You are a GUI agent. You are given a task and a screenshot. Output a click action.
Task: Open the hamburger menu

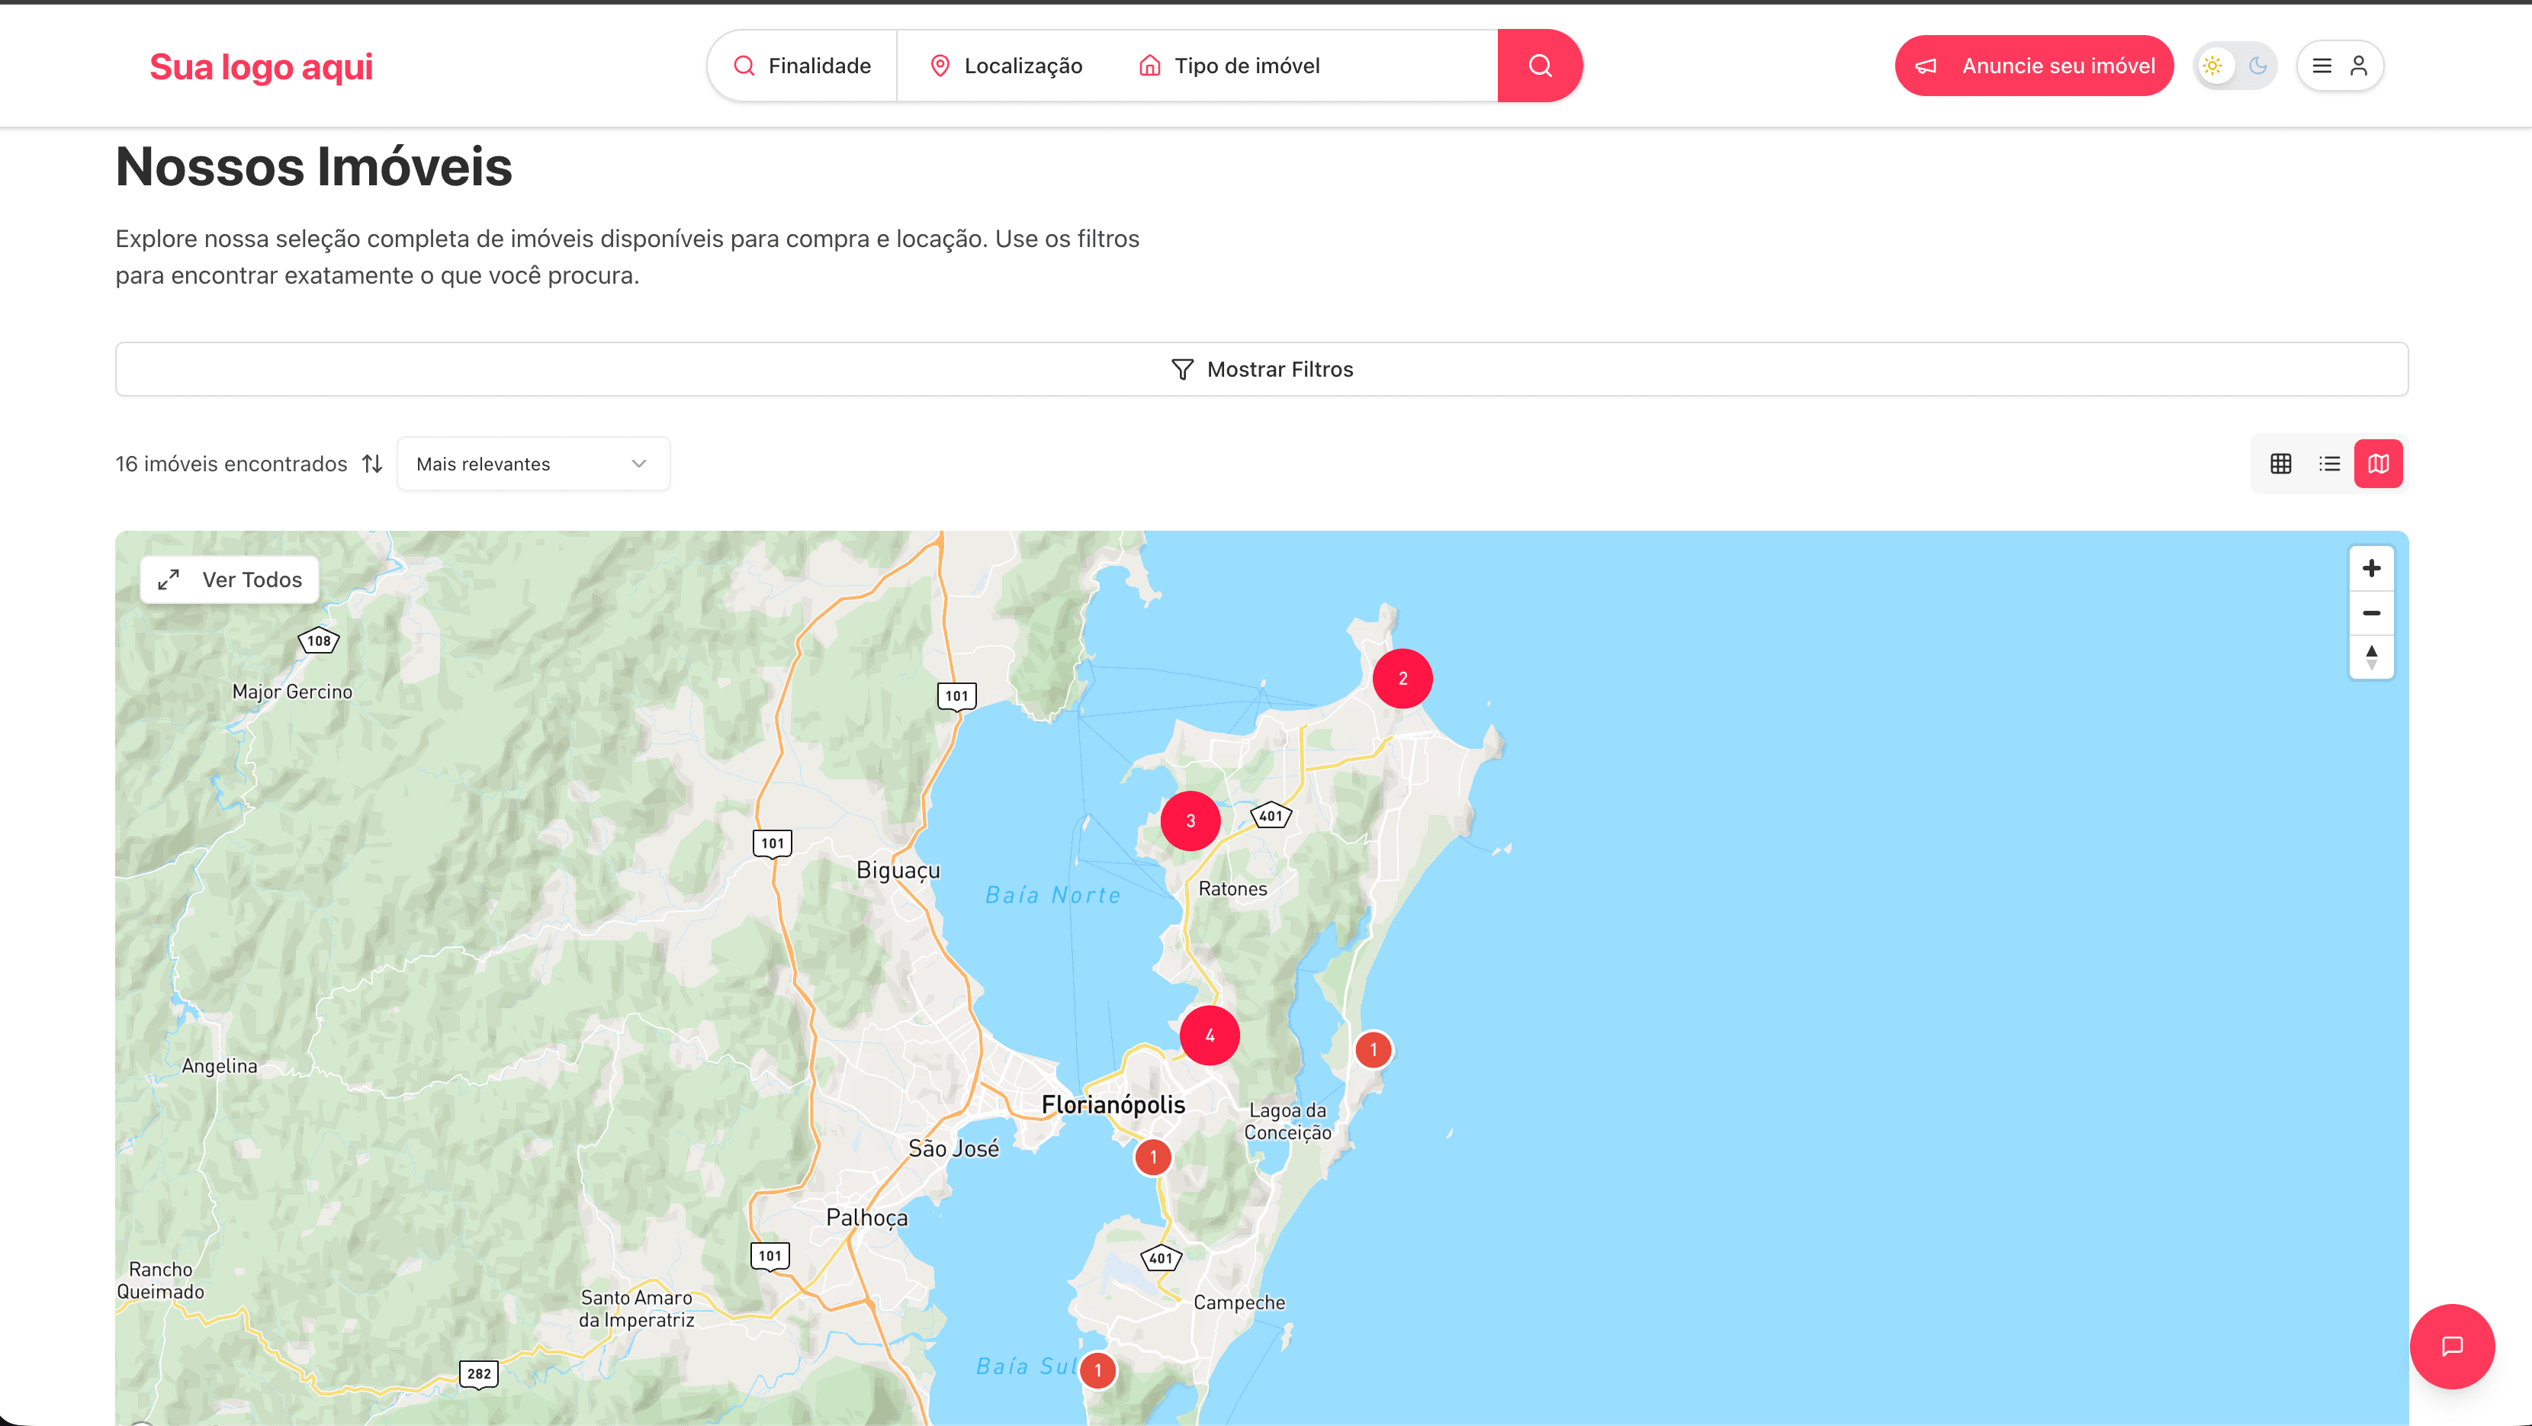[x=2322, y=65]
